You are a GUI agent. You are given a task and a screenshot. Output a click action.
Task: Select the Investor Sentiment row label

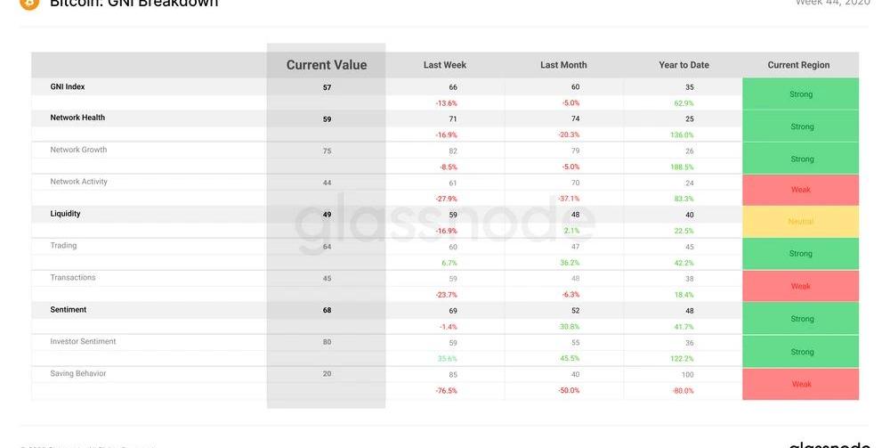83,342
